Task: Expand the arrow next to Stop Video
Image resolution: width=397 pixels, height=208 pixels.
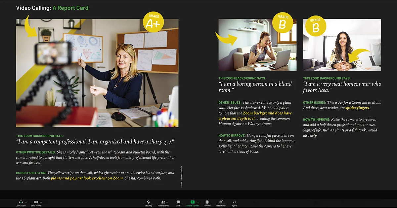Action: coord(41,202)
